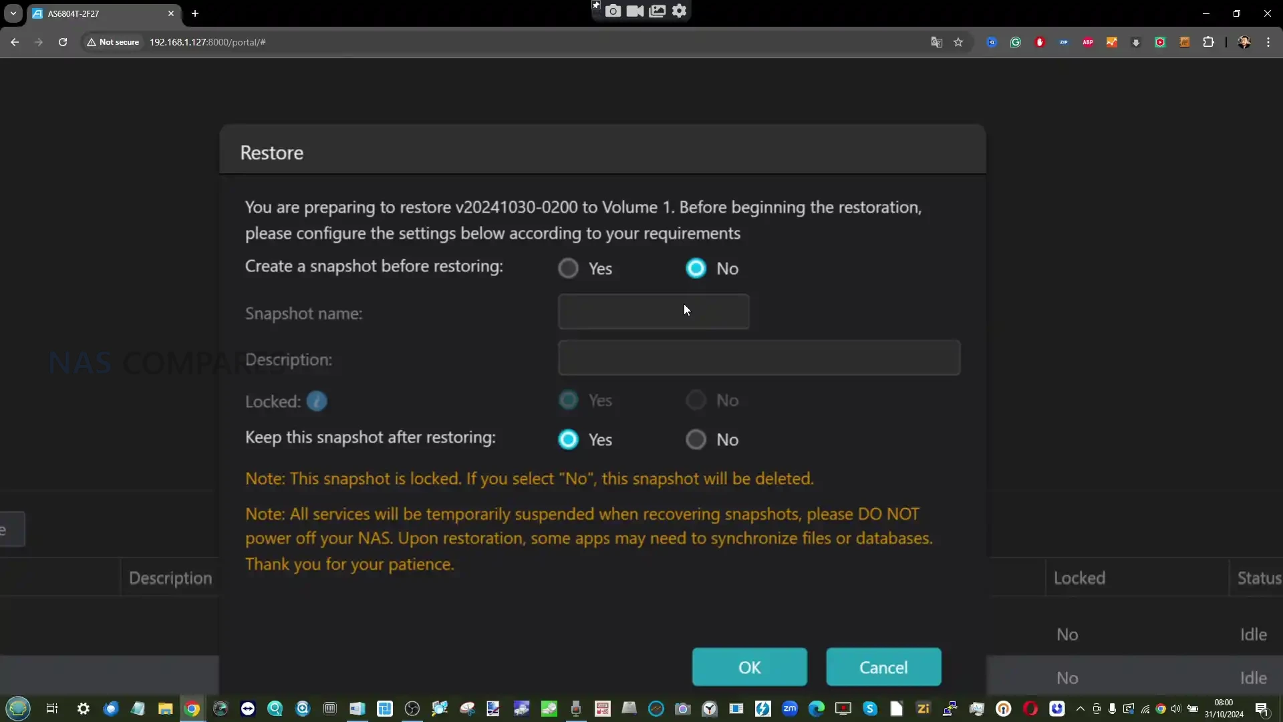Select No for create snapshot before restoring
Screen dimensions: 1283x722
pos(696,269)
